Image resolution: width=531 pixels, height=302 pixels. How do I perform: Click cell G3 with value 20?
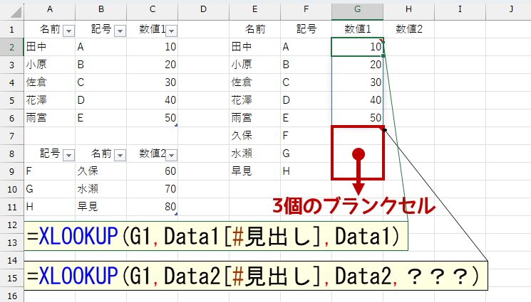(x=357, y=65)
